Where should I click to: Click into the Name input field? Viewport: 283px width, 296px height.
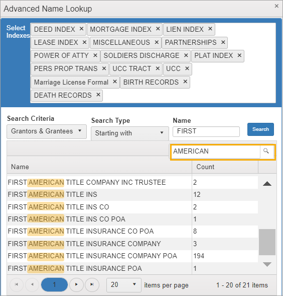pyautogui.click(x=206, y=131)
